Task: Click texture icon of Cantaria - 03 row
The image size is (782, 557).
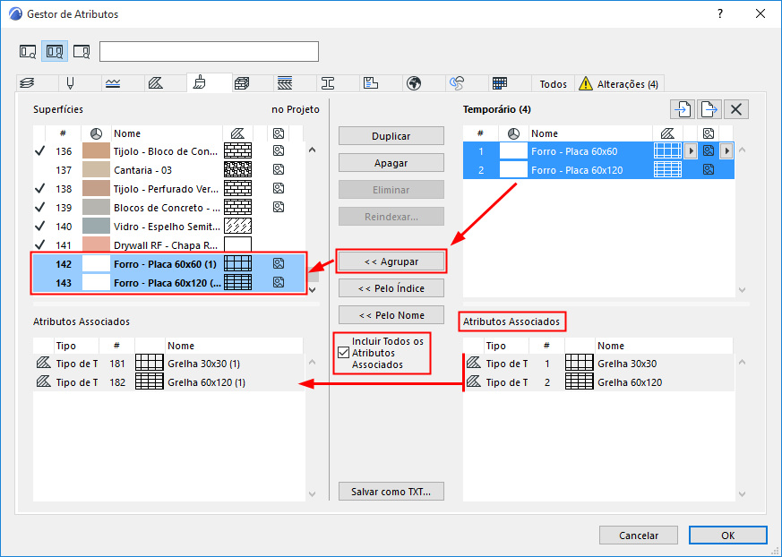Action: click(279, 170)
